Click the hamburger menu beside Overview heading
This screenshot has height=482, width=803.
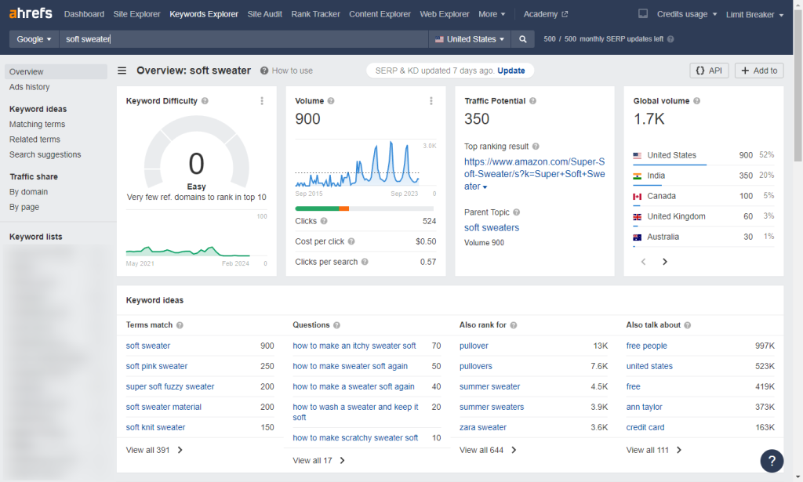coord(122,70)
